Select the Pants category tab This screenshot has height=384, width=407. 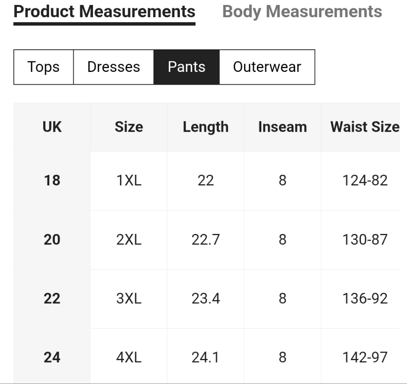pyautogui.click(x=186, y=67)
